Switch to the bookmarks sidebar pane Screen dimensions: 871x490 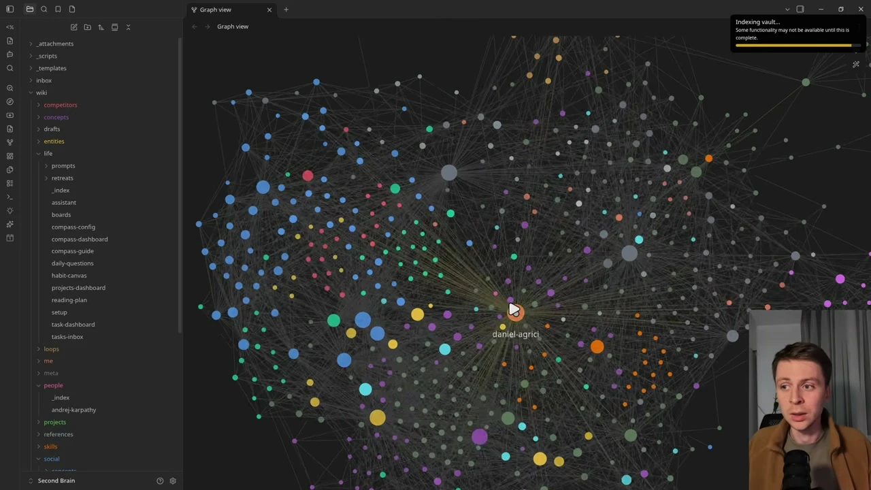[x=58, y=9]
